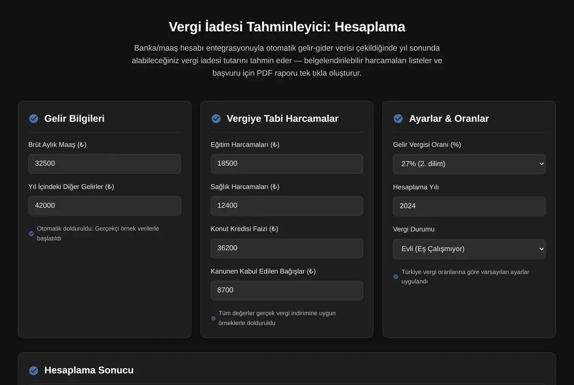This screenshot has height=385, width=574.
Task: Click the 'Vergi İadesi Tahminleyici: Hesaplama' title
Action: coord(287,27)
